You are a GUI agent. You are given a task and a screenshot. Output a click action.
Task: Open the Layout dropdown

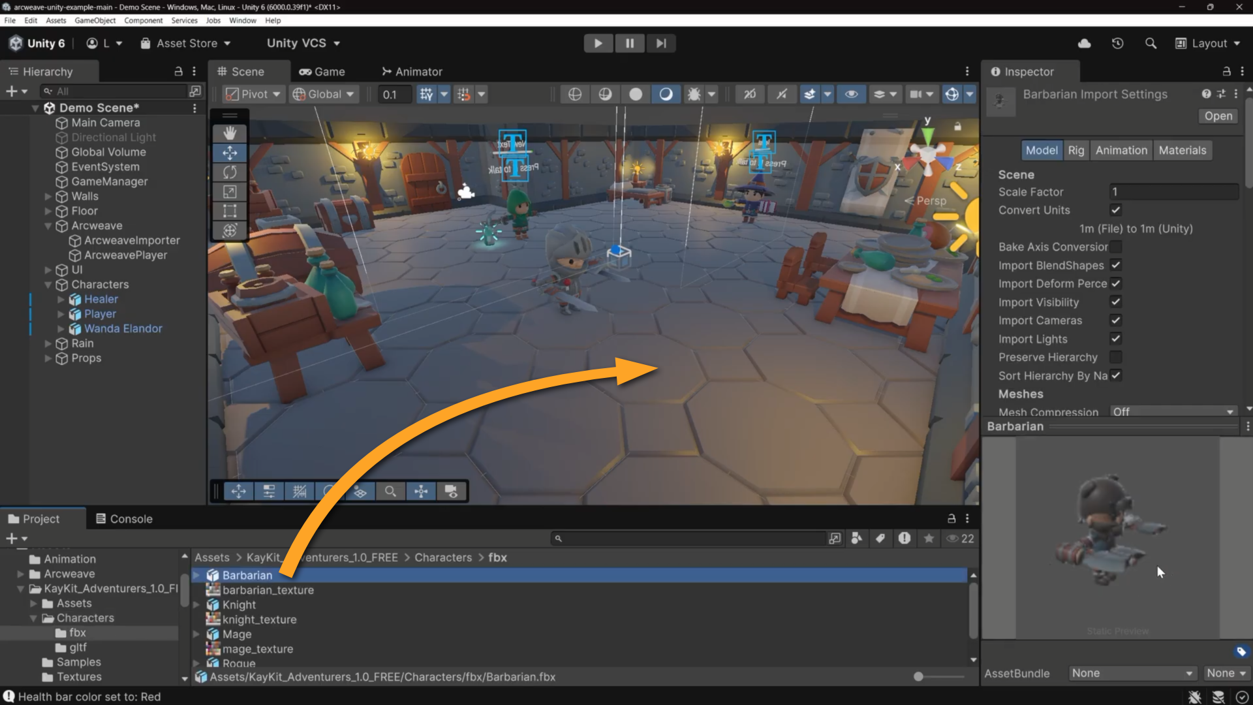1207,43
